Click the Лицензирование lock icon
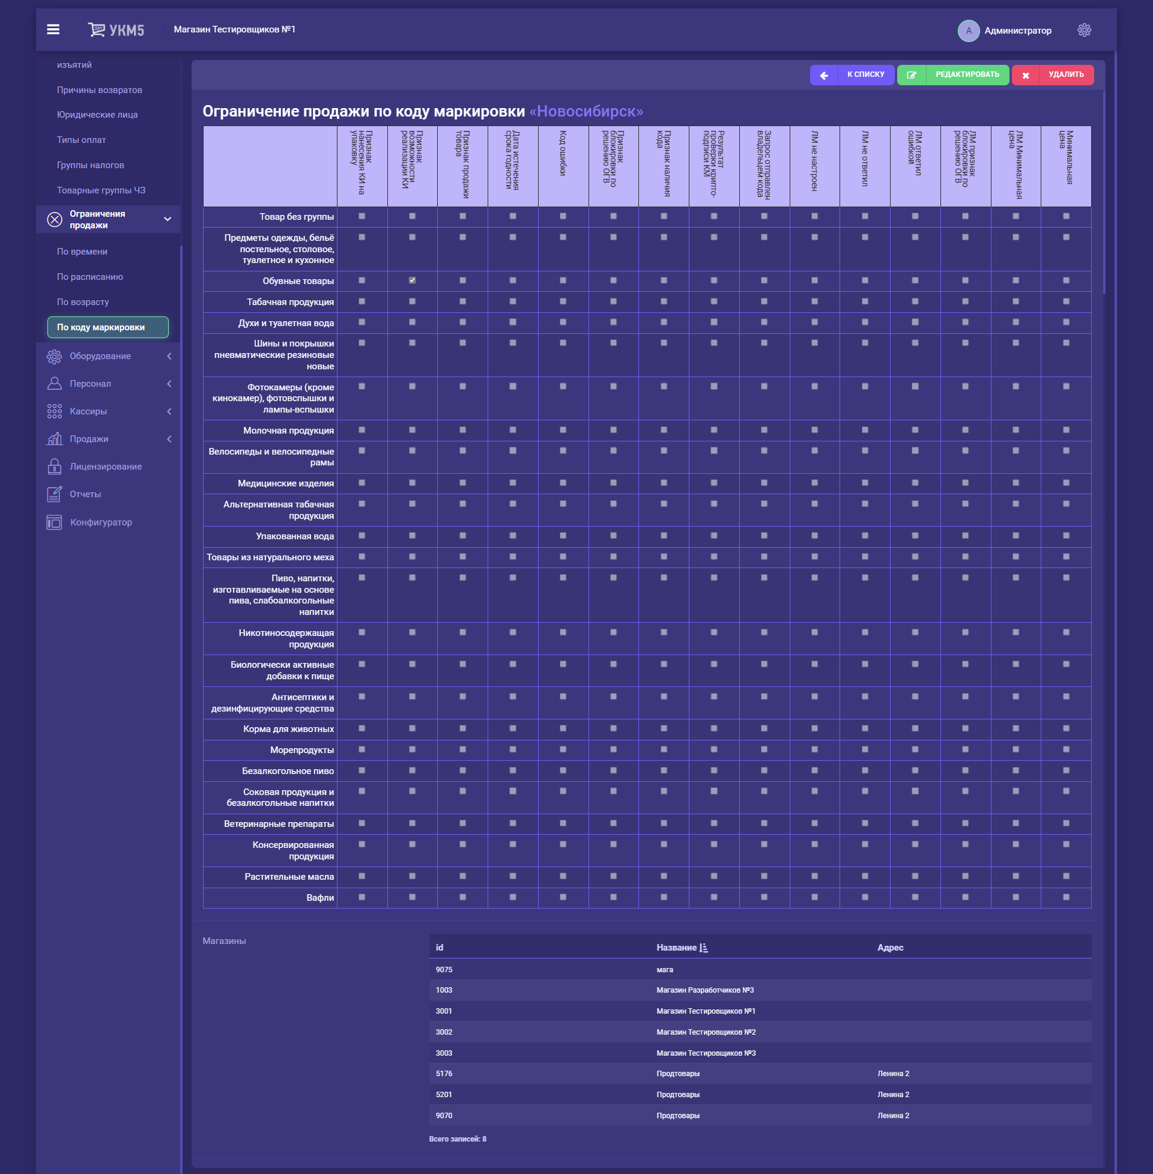Viewport: 1153px width, 1174px height. tap(55, 467)
